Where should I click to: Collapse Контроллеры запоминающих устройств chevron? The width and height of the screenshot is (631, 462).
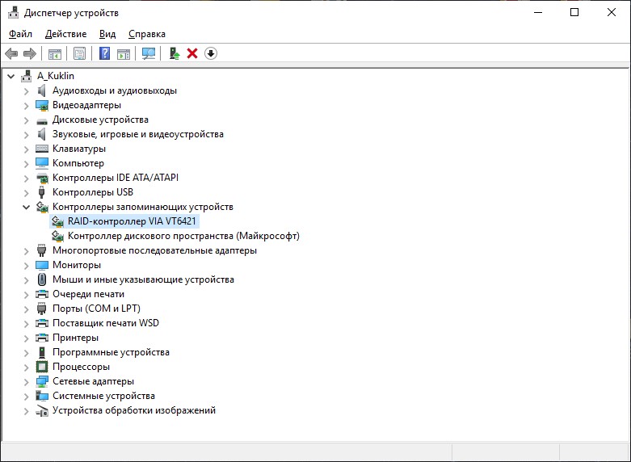[x=27, y=208]
